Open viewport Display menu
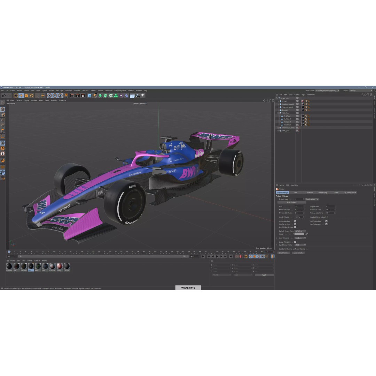 click(26, 101)
